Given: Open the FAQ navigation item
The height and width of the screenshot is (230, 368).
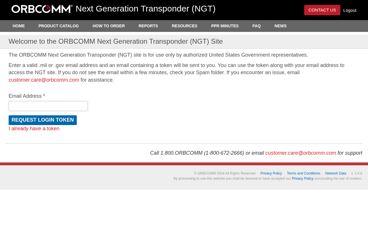Looking at the screenshot, I should pyautogui.click(x=256, y=26).
